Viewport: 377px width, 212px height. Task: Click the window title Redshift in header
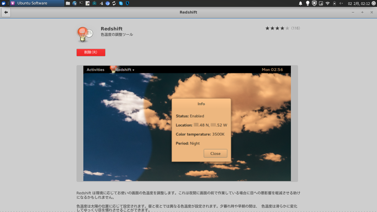pyautogui.click(x=188, y=12)
